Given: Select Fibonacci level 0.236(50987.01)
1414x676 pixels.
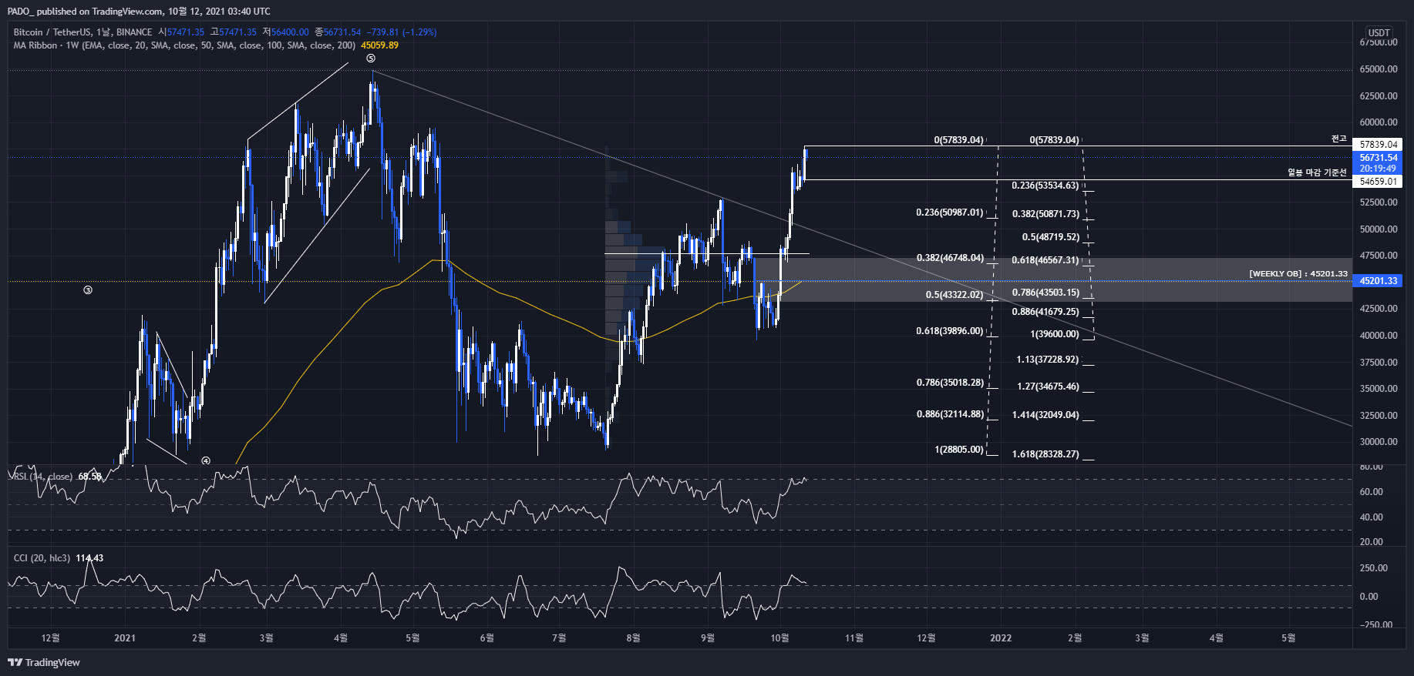Looking at the screenshot, I should coord(950,213).
